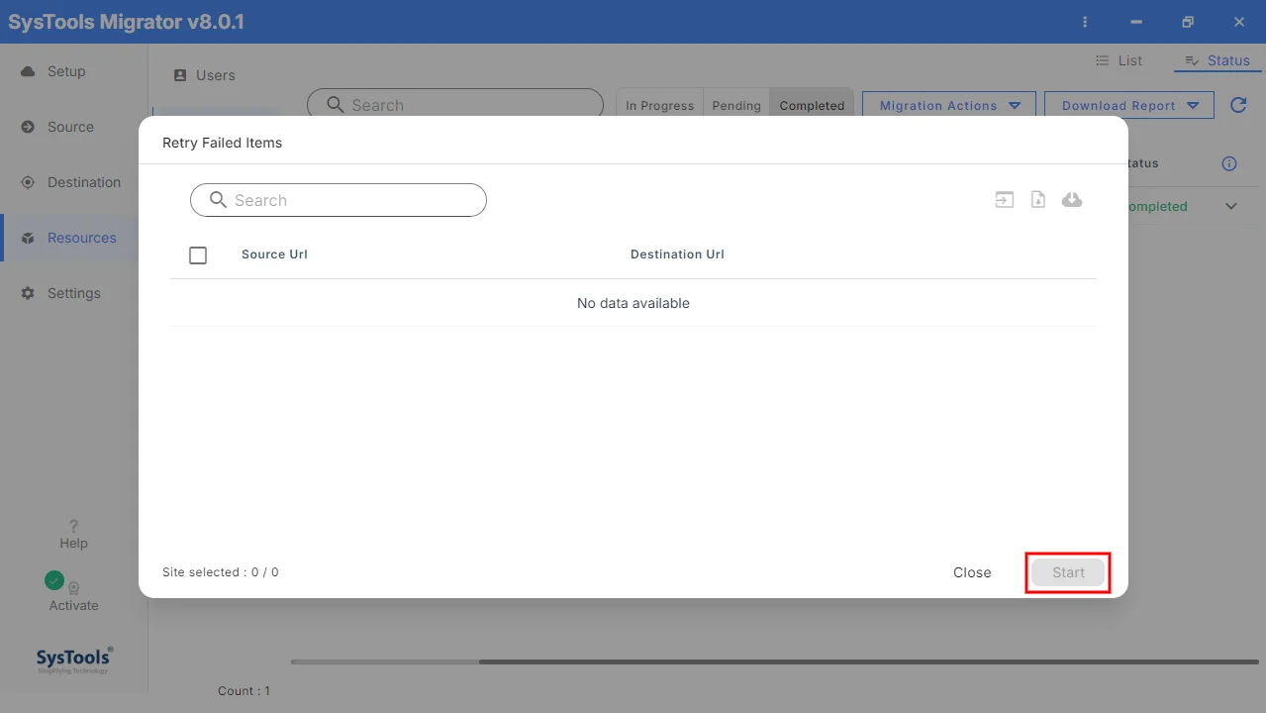Click the 'Retry Failed Items' dialog title
This screenshot has height=713, width=1266.
coord(222,143)
